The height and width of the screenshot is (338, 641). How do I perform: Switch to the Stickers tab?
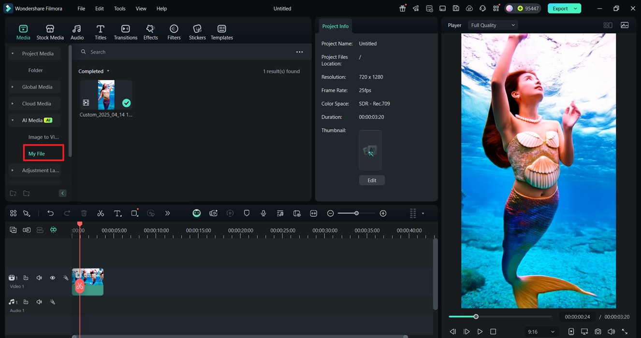(x=197, y=32)
